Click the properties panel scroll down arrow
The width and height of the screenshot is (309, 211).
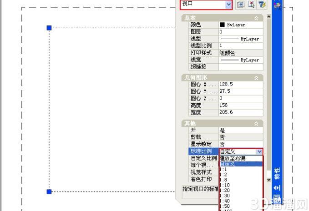coord(269,180)
